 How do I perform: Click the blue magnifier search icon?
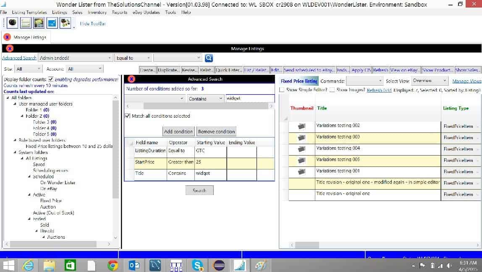pyautogui.click(x=209, y=58)
